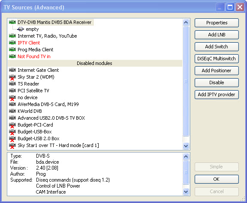Click the 'Control of LNB Power' line

coord(58,186)
